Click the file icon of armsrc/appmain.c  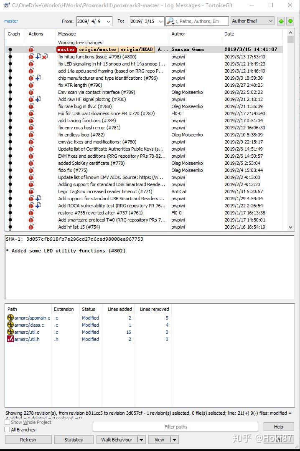(10, 318)
